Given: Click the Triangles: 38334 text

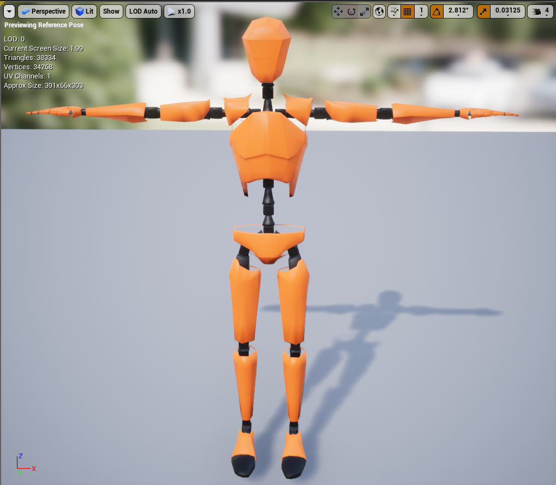Looking at the screenshot, I should click(30, 57).
